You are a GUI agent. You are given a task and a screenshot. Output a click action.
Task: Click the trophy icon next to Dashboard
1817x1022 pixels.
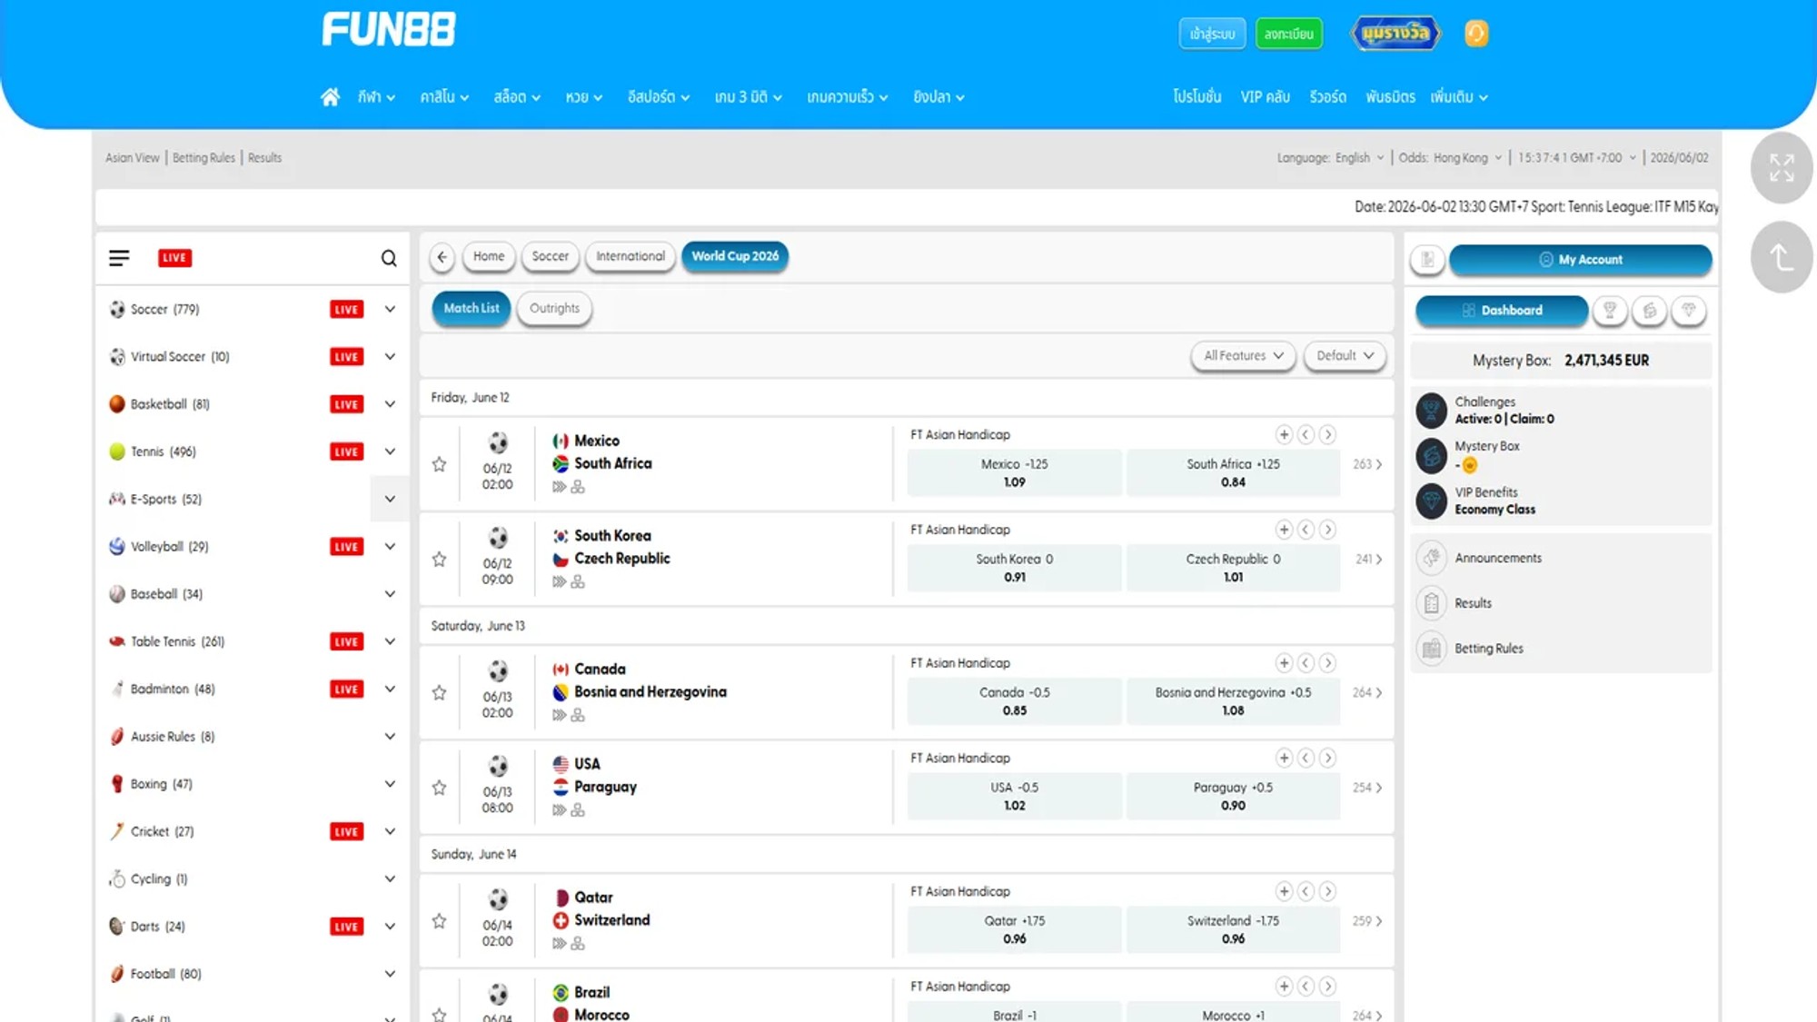click(x=1610, y=311)
